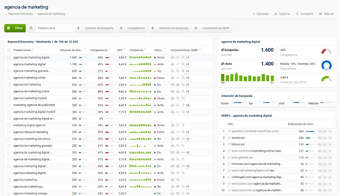Open the Manual book icon
Viewport: 340px width, 196px height.
[x=320, y=14]
